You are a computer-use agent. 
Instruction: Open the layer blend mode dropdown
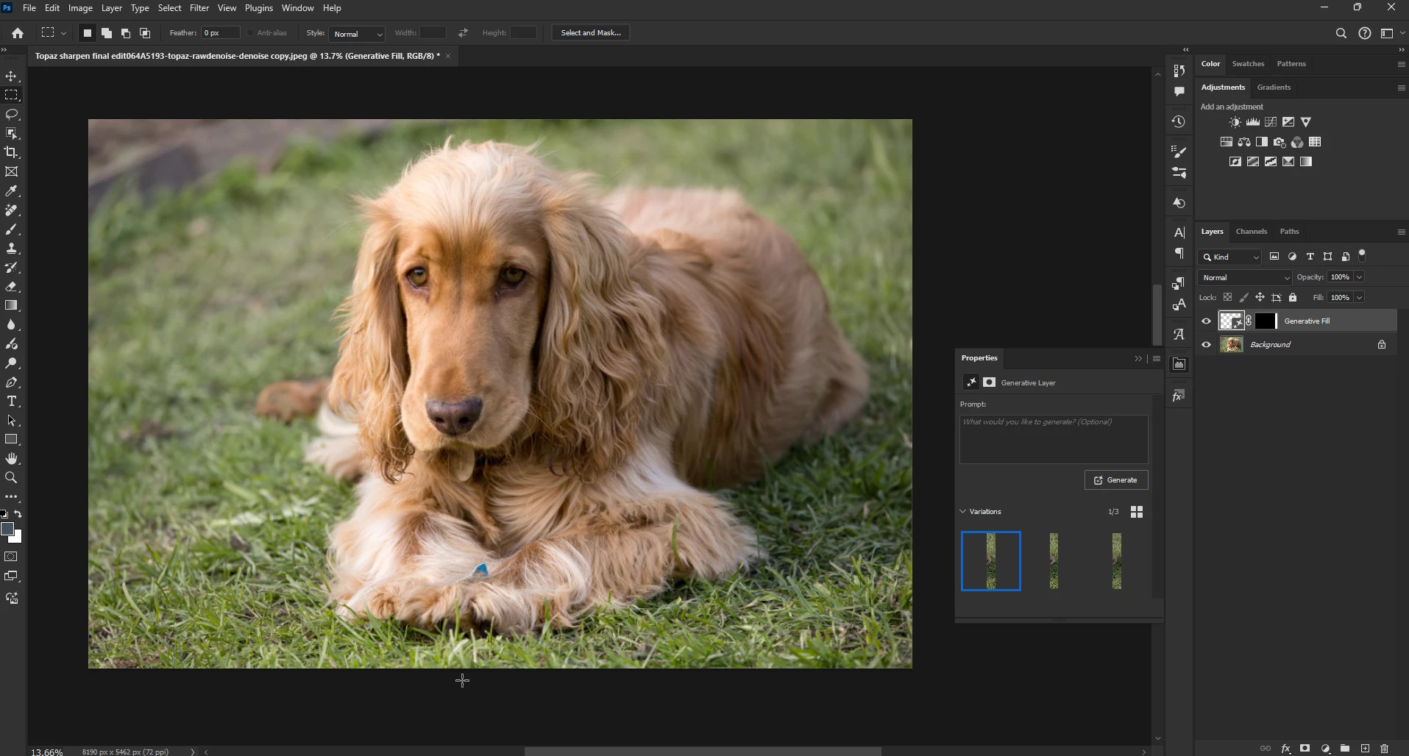pos(1245,277)
